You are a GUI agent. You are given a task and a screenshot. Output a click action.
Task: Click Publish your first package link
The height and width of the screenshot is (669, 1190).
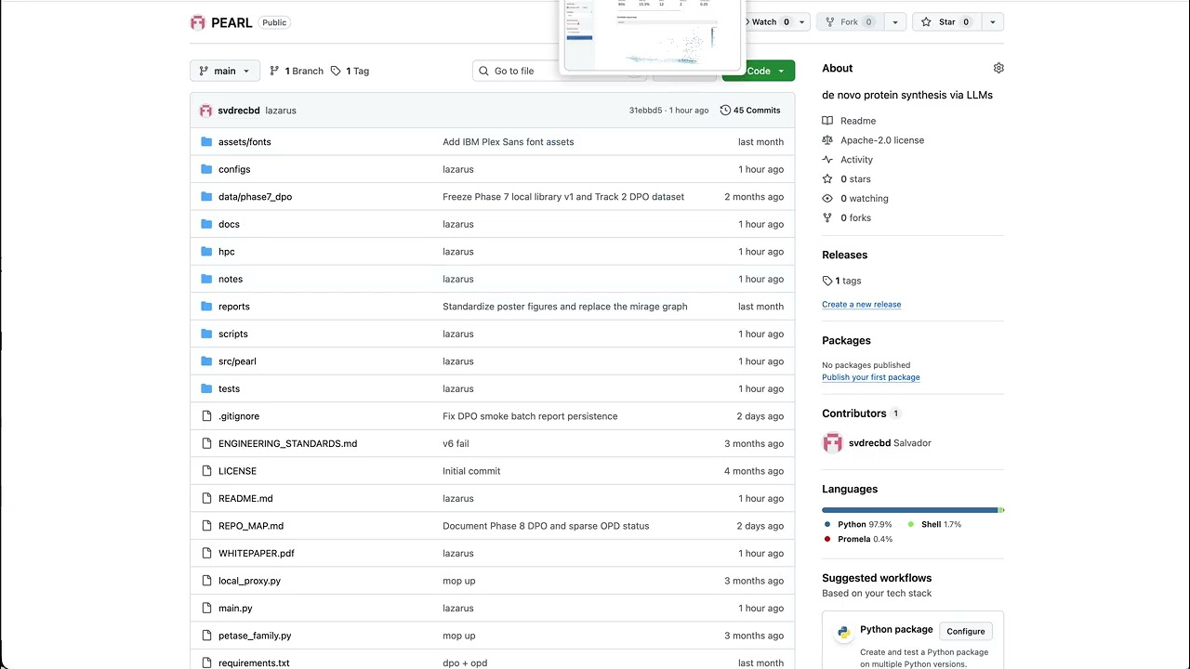tap(871, 377)
